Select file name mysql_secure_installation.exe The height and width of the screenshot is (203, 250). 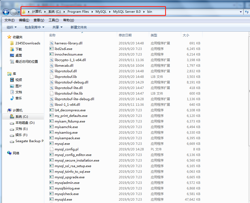pos(77,160)
